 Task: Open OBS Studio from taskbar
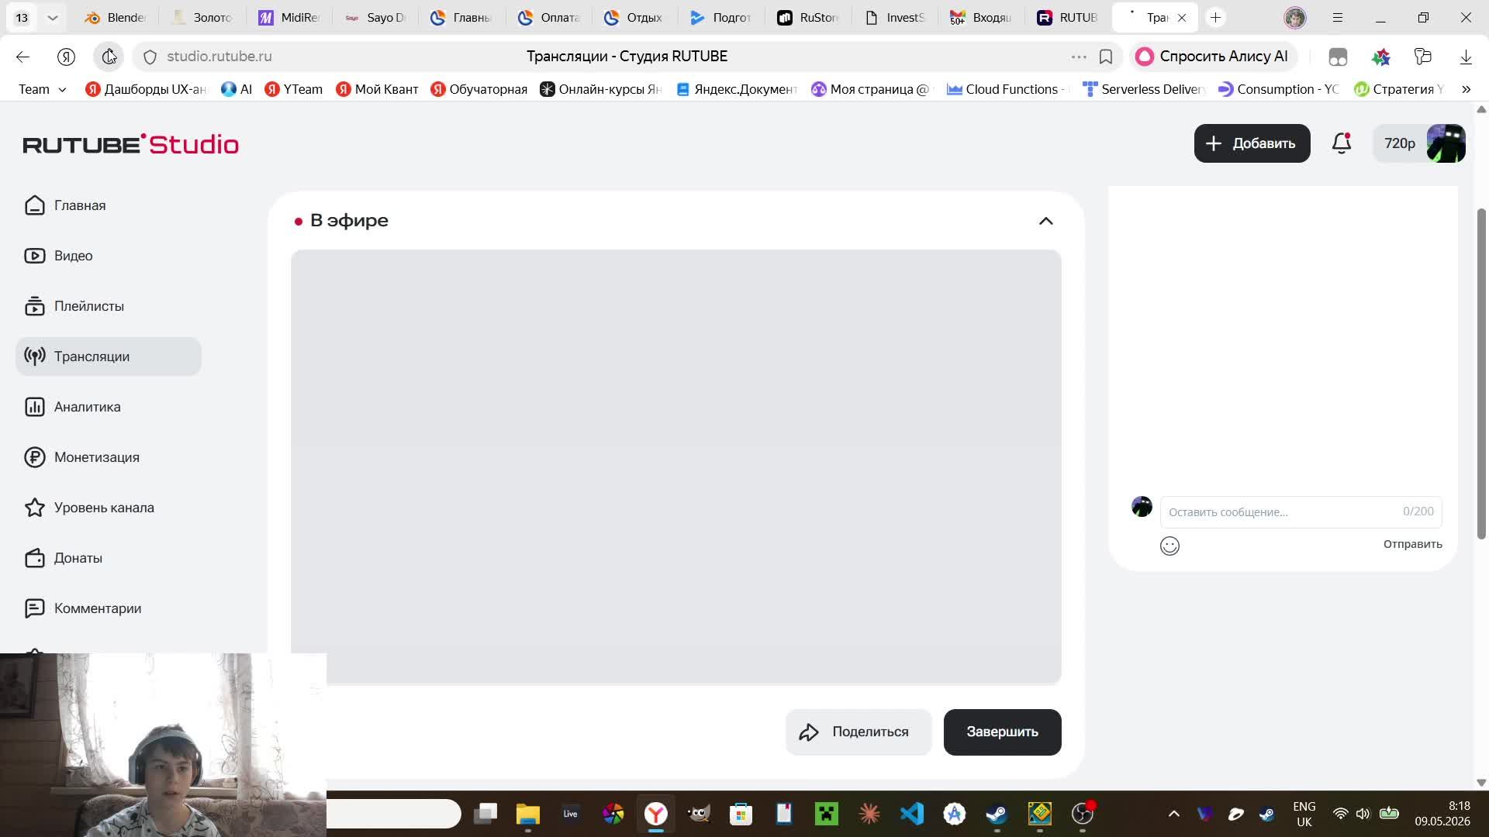(1083, 814)
